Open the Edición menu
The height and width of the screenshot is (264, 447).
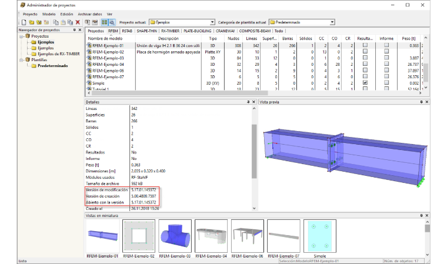tap(66, 14)
